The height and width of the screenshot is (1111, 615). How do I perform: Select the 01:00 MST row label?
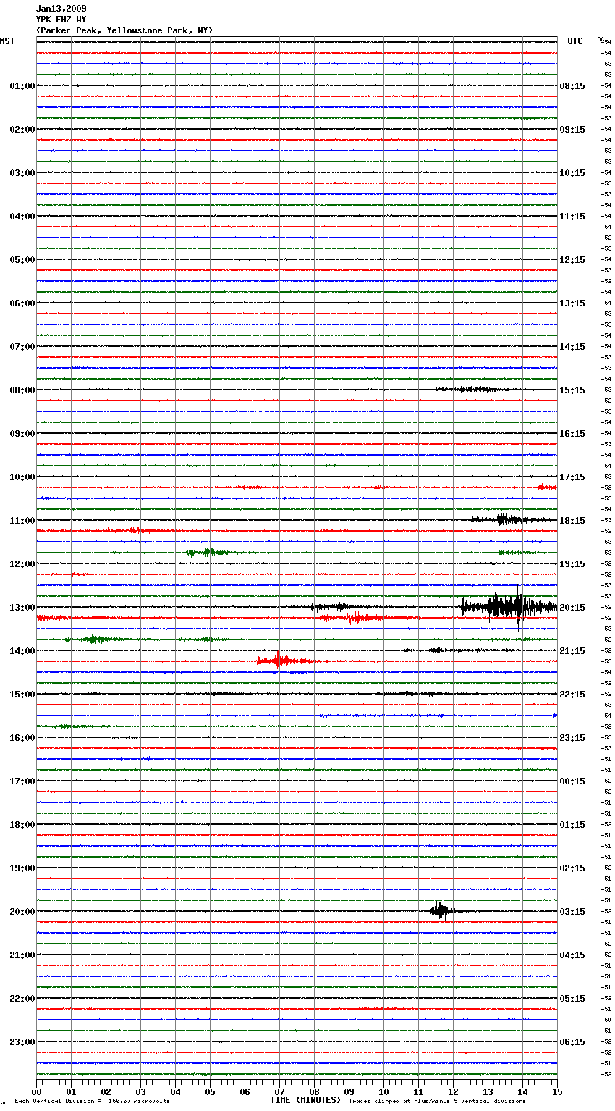(x=22, y=86)
